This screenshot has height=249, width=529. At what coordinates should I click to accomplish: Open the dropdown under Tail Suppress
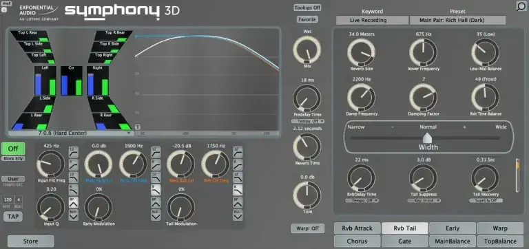424,200
